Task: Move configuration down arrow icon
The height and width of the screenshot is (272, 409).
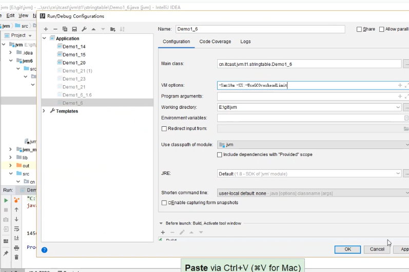Action: tap(103, 29)
